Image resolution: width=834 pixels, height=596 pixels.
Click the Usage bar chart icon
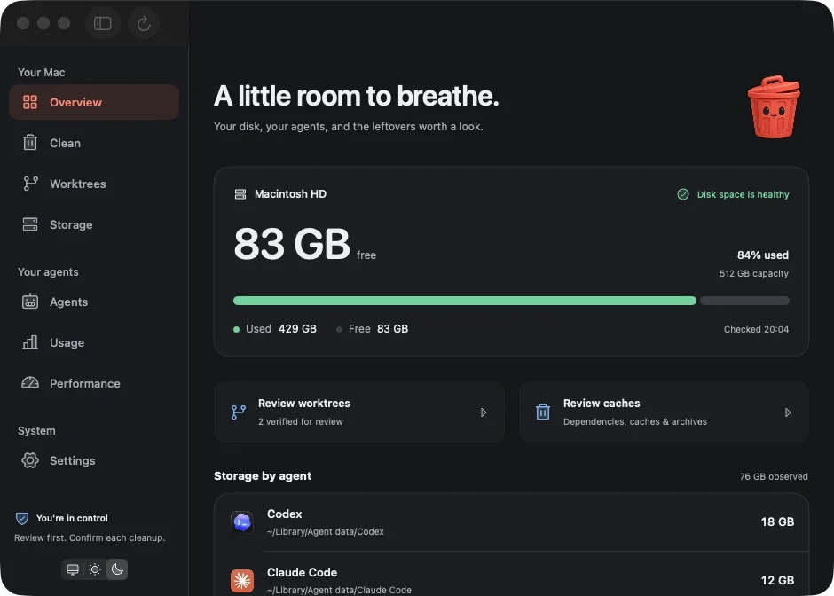click(x=30, y=342)
